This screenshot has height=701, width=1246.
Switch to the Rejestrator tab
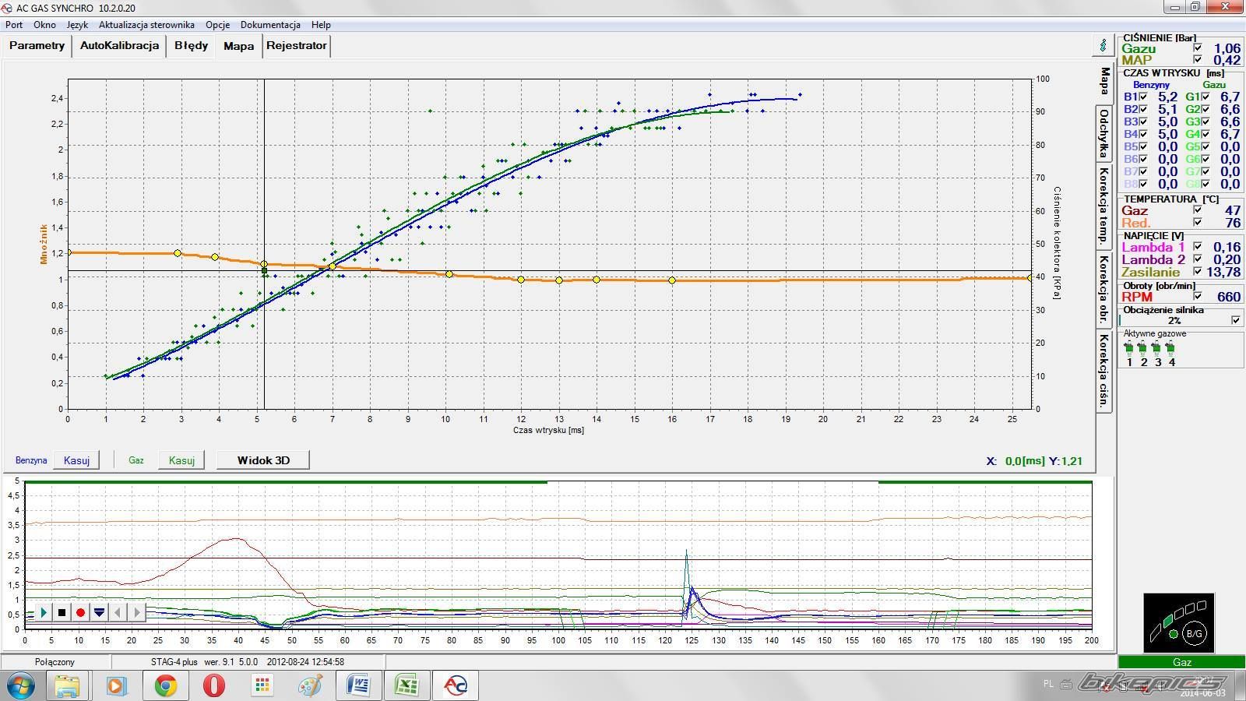tap(296, 45)
